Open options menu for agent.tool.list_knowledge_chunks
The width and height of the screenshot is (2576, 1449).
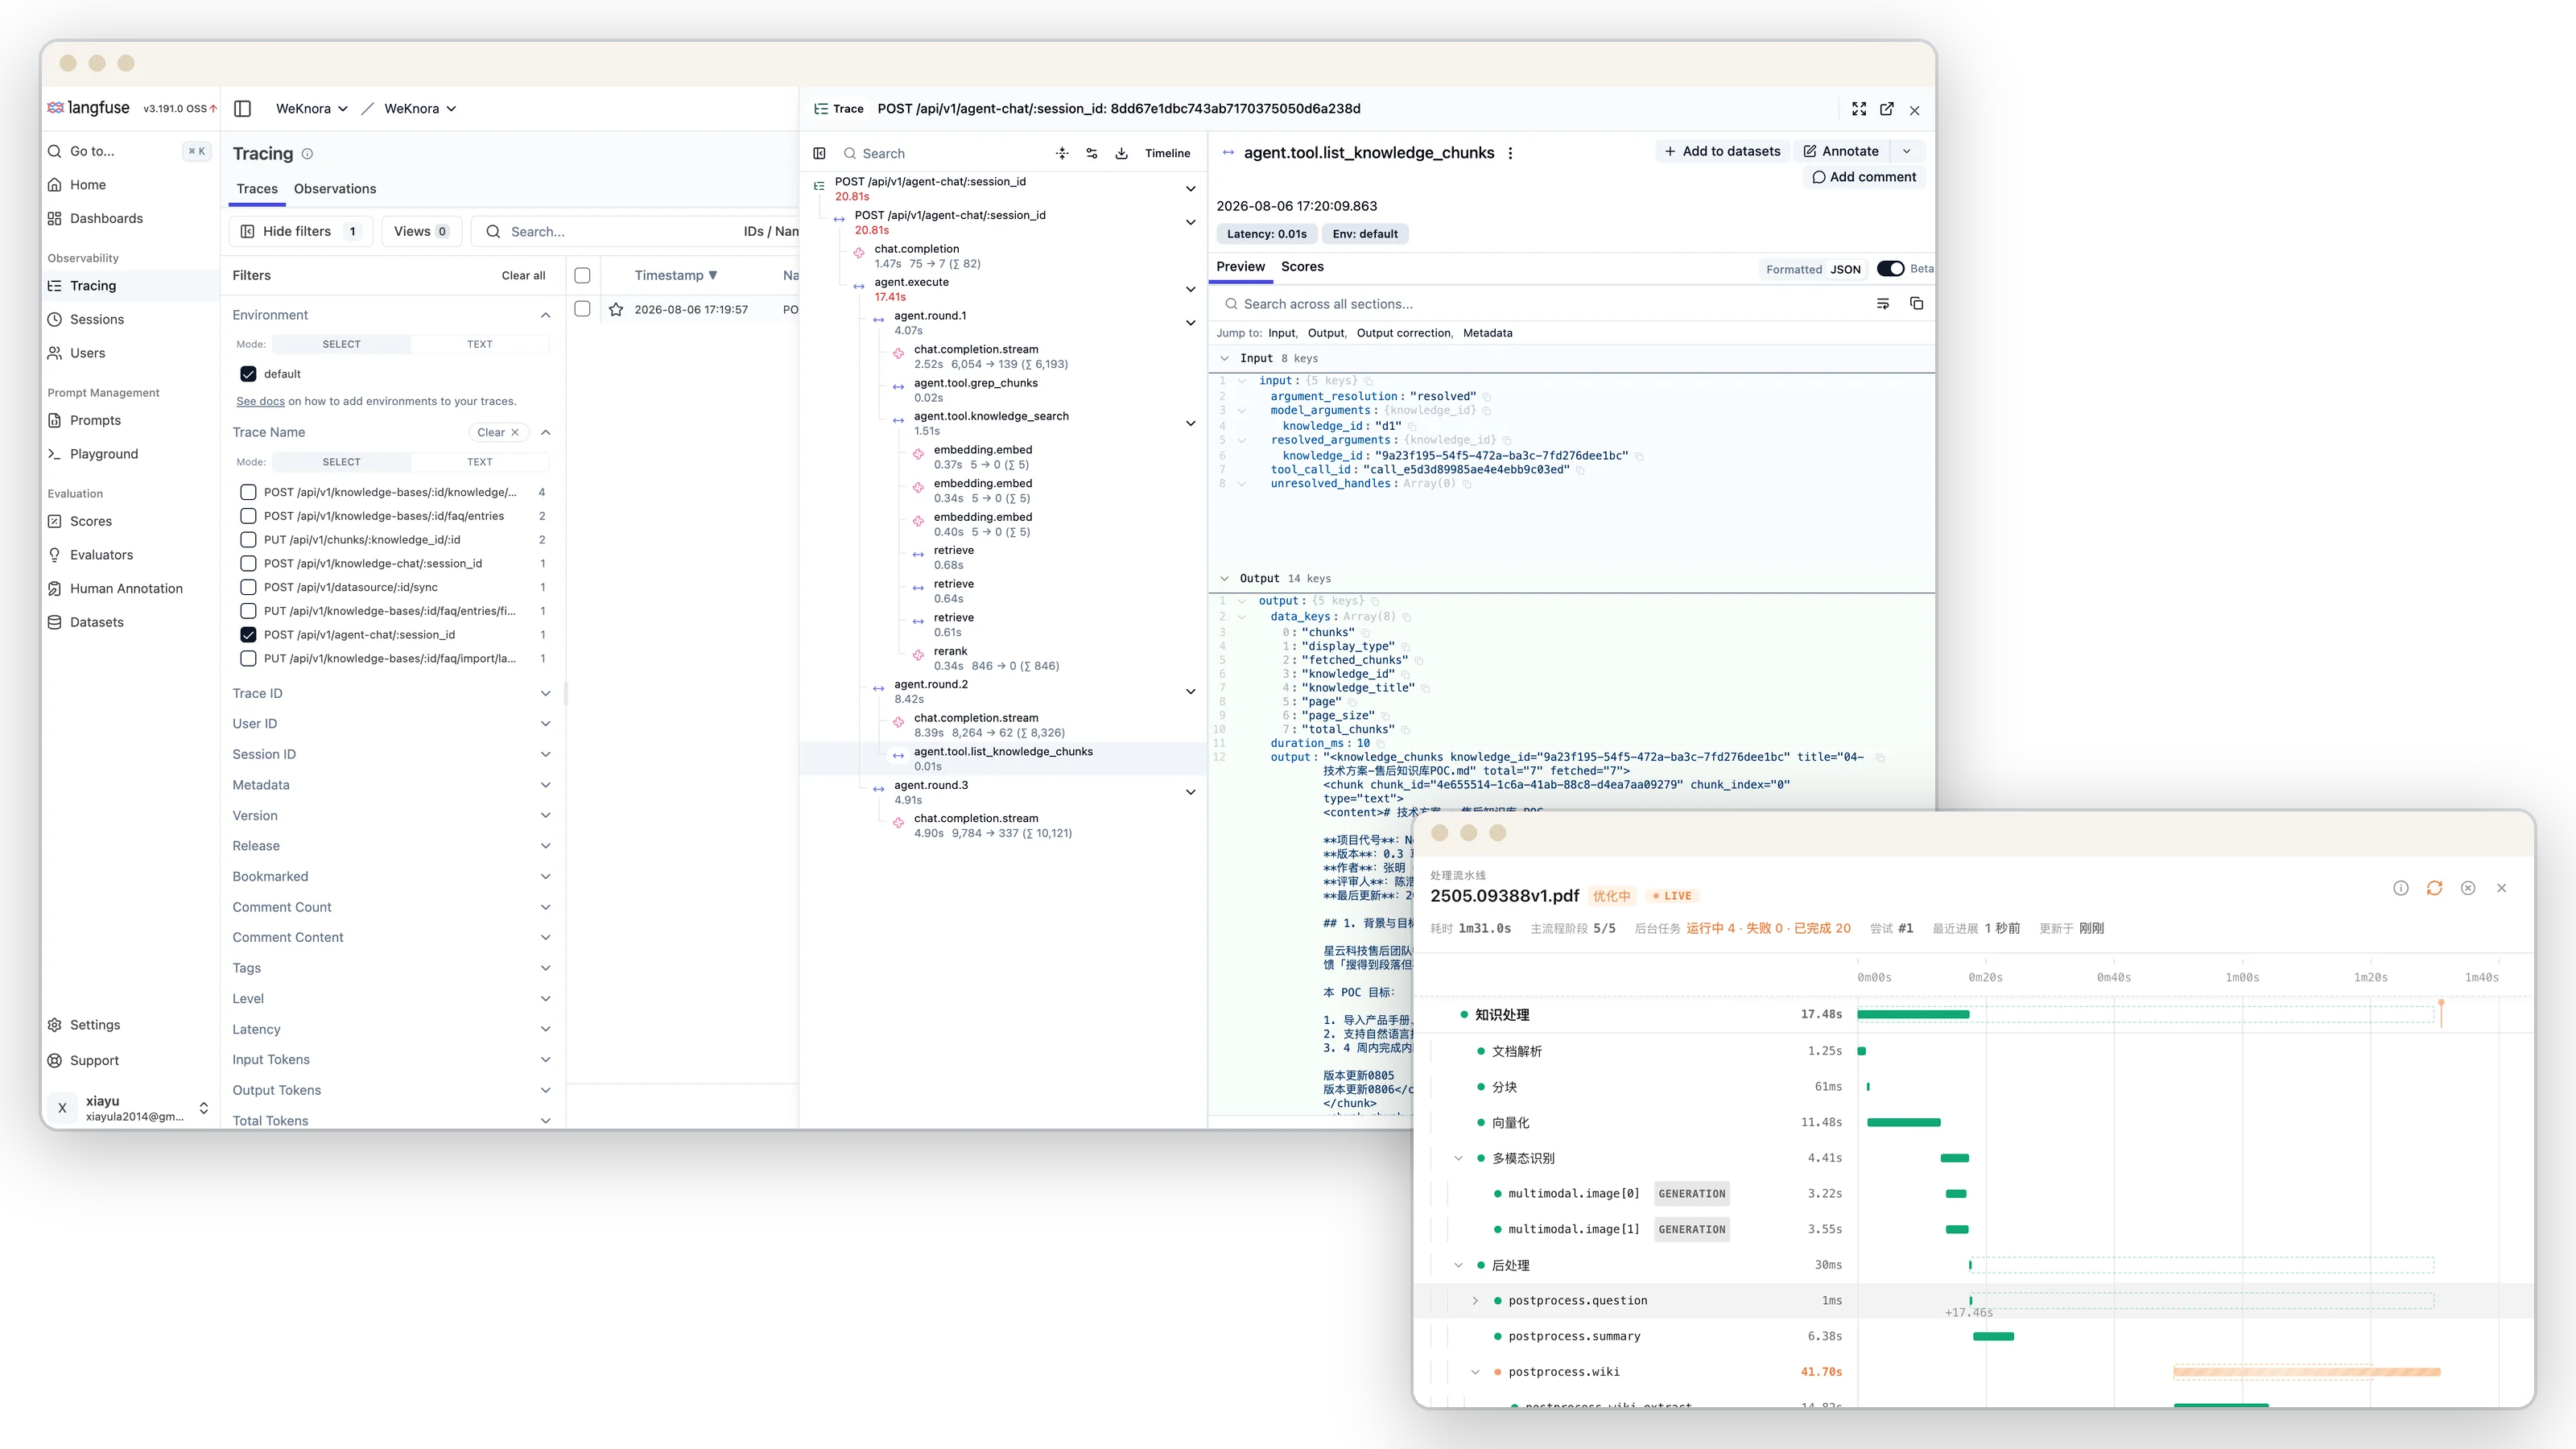(1510, 153)
